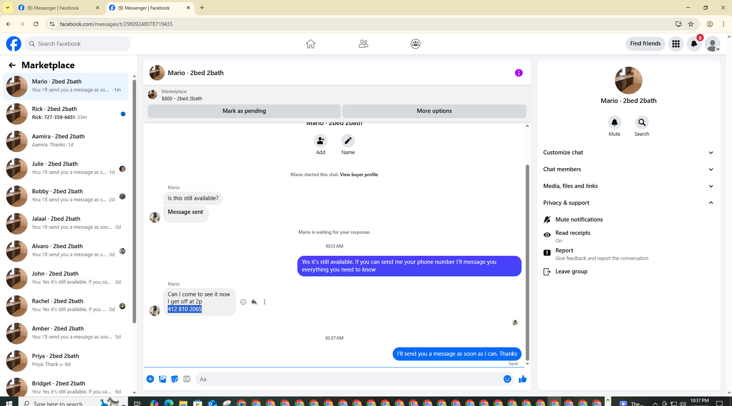This screenshot has height=406, width=732.
Task: Open Bobby · 2bed 2bath conversation
Action: coord(66,196)
